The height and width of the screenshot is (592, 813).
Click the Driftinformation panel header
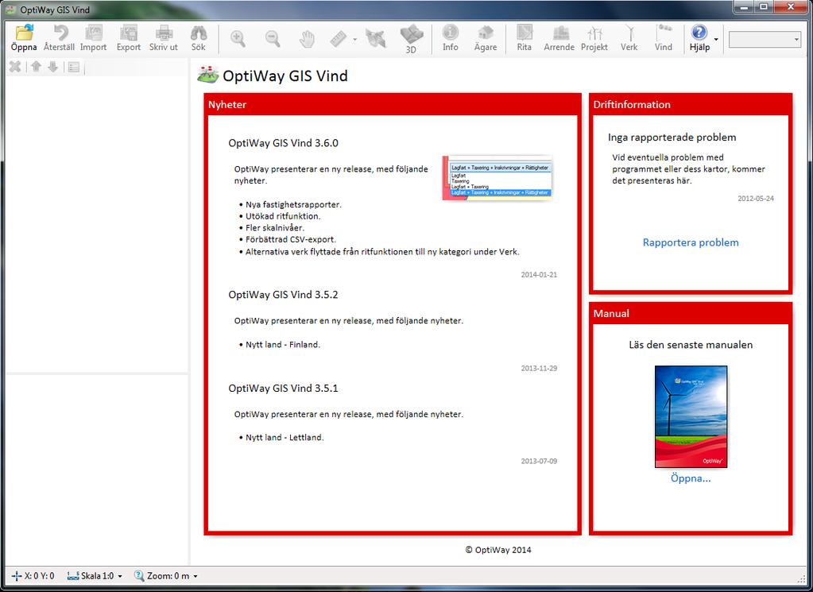click(691, 104)
